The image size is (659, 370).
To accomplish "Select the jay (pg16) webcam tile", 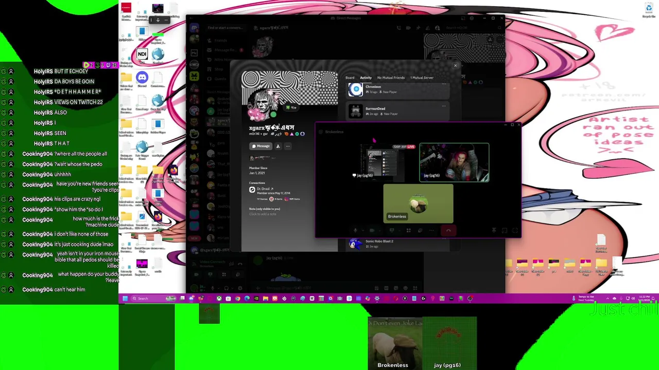I will click(454, 162).
